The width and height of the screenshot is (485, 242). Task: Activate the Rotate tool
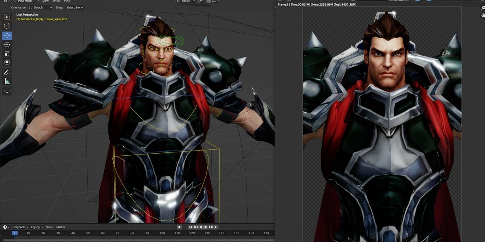7,44
